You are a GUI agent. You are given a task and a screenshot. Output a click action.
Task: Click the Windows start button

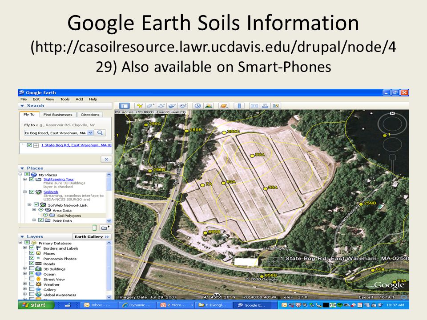pos(36,305)
